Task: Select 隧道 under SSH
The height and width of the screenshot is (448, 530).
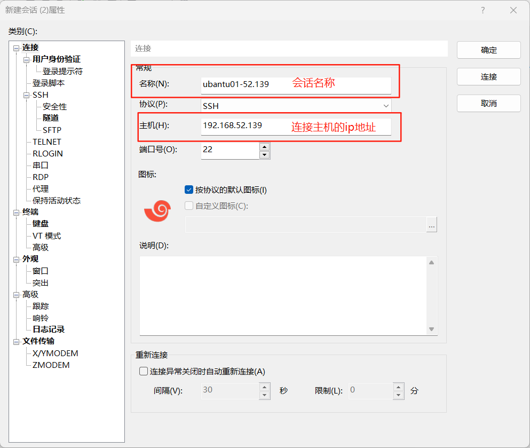Action: (x=51, y=118)
